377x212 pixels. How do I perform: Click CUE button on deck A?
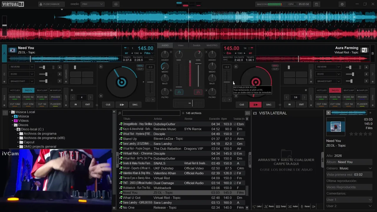pyautogui.click(x=108, y=105)
